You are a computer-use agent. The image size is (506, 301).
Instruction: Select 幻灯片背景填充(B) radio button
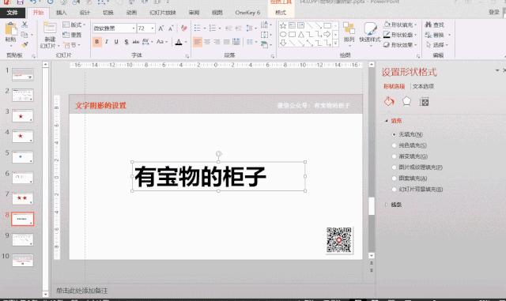click(394, 190)
